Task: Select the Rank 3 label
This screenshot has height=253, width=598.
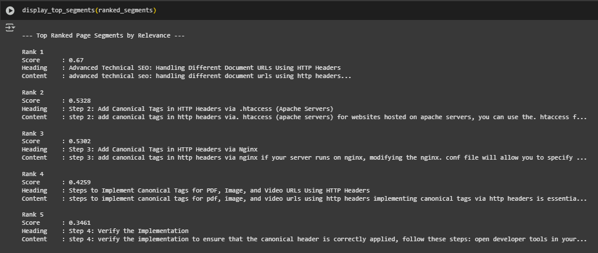Action: coord(33,133)
